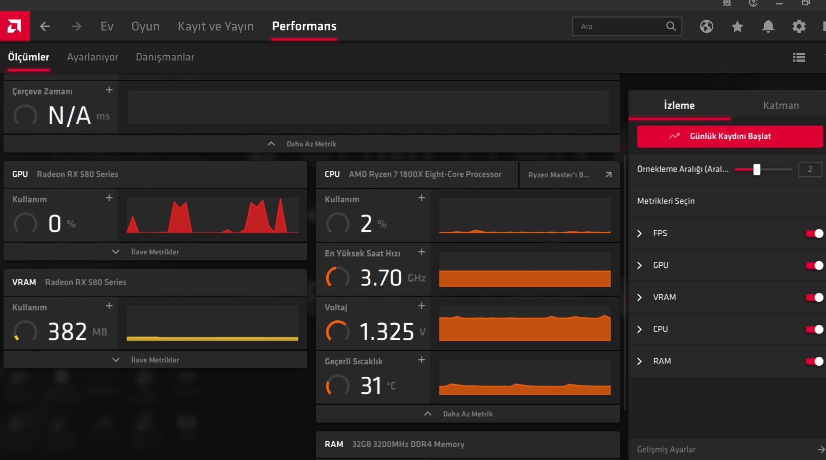The width and height of the screenshot is (826, 460).
Task: Click Metrikleri Seçin label
Action: (x=666, y=201)
